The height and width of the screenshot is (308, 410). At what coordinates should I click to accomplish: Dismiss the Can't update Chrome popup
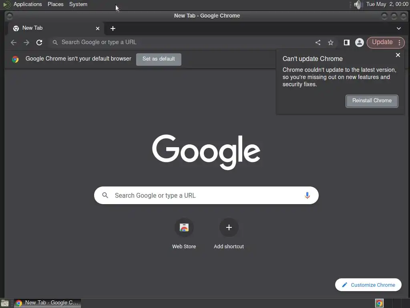point(398,55)
